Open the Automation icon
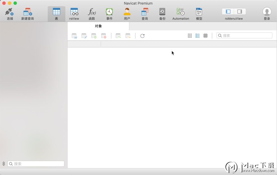 point(181,12)
